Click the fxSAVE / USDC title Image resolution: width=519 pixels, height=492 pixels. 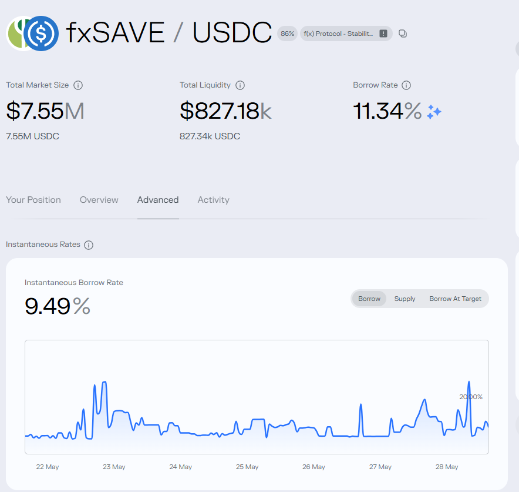[x=169, y=32]
